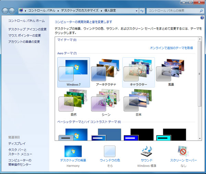
Task: Click the back navigation arrow button
Action: point(5,11)
